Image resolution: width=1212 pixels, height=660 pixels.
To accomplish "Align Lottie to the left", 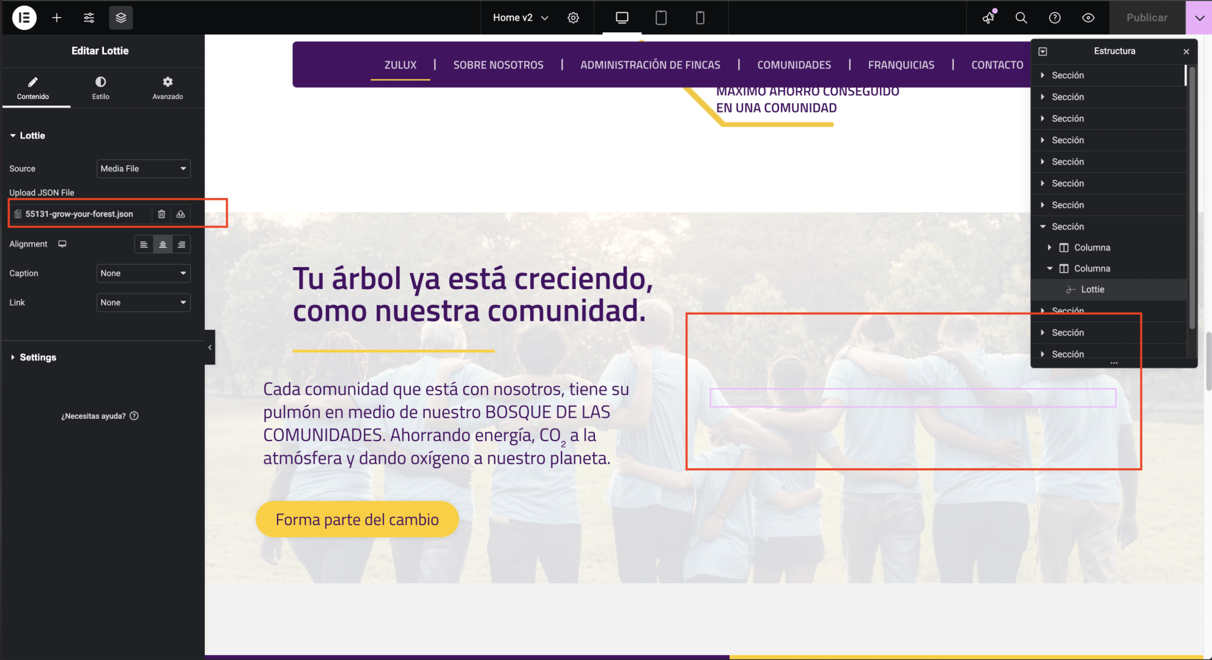I will pos(144,244).
